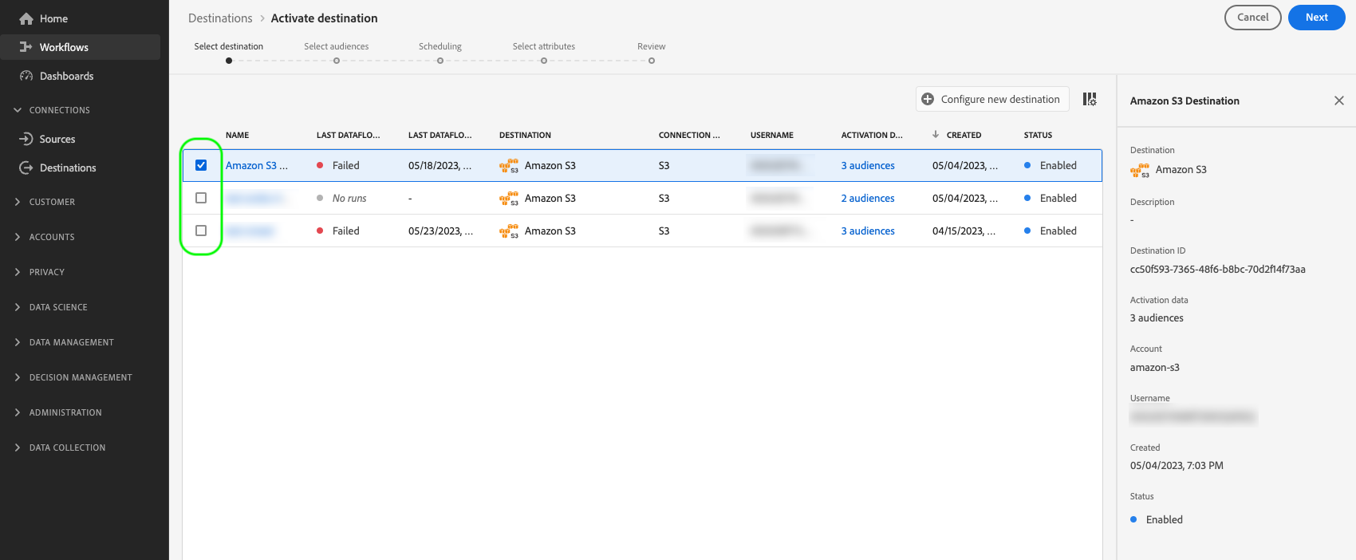
Task: Sort by Name column header
Action: coord(238,135)
